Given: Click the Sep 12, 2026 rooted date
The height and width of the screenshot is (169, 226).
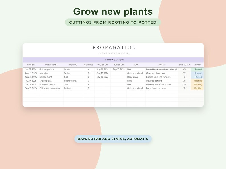Looking at the screenshot, I should click(102, 73).
